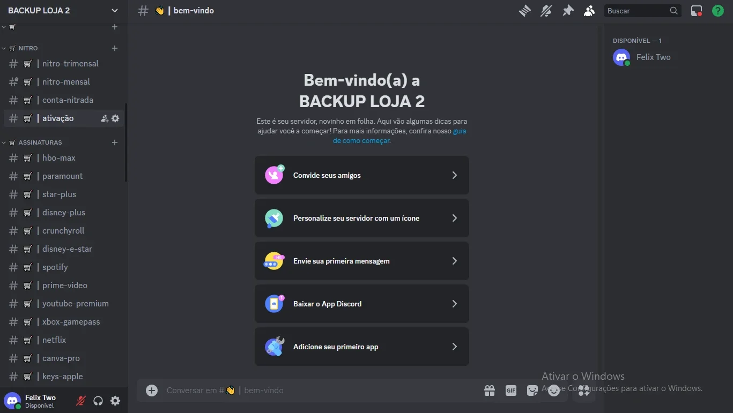Open the star-plus channel

click(x=64, y=194)
